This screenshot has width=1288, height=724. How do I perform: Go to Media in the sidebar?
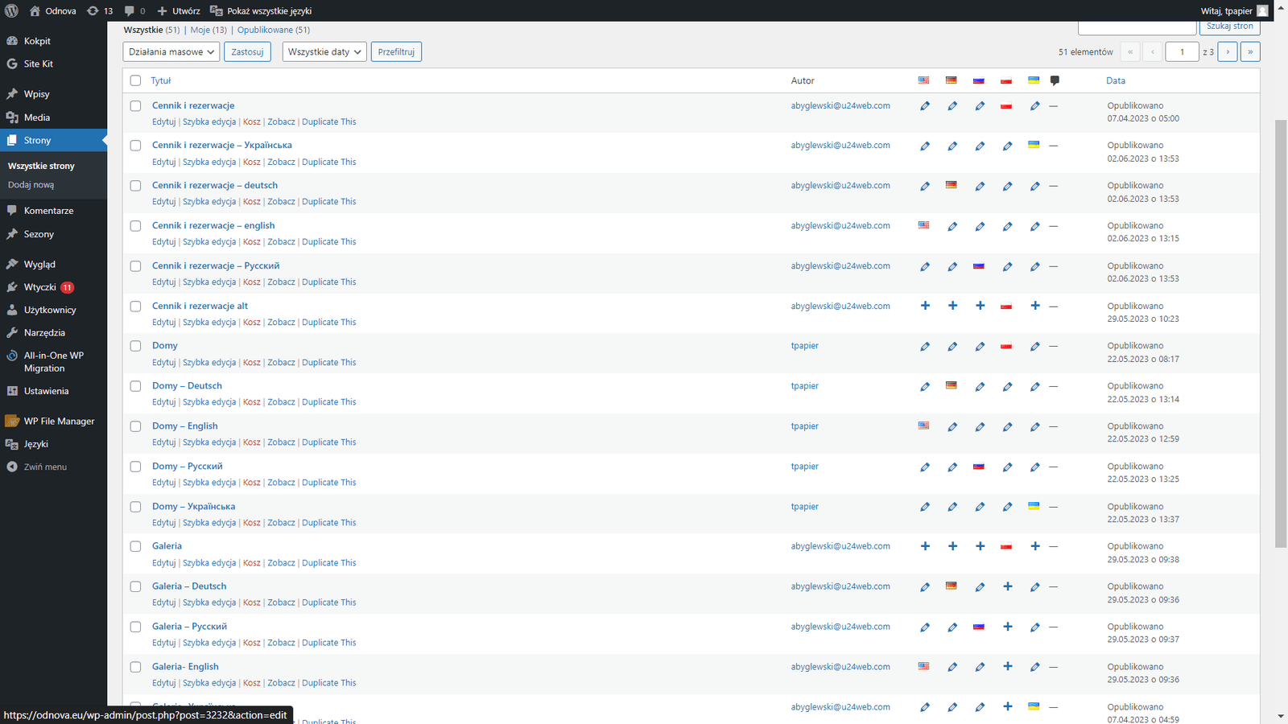[37, 117]
